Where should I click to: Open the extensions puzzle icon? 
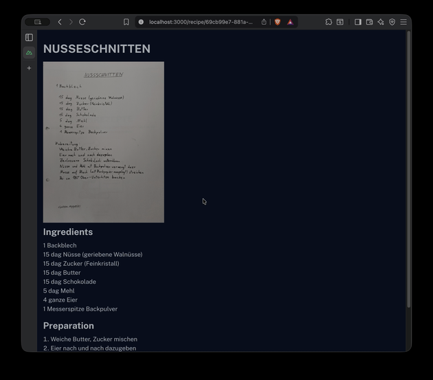pos(329,22)
